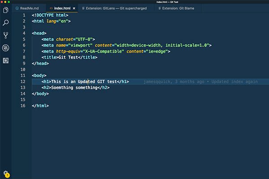Click line number 12 in gutter
Viewport: 269px width, 179px height.
point(23,81)
